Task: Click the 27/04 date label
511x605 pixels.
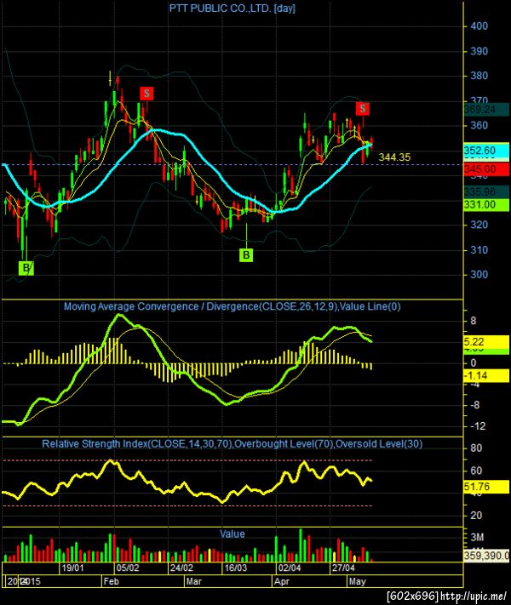Action: 343,568
